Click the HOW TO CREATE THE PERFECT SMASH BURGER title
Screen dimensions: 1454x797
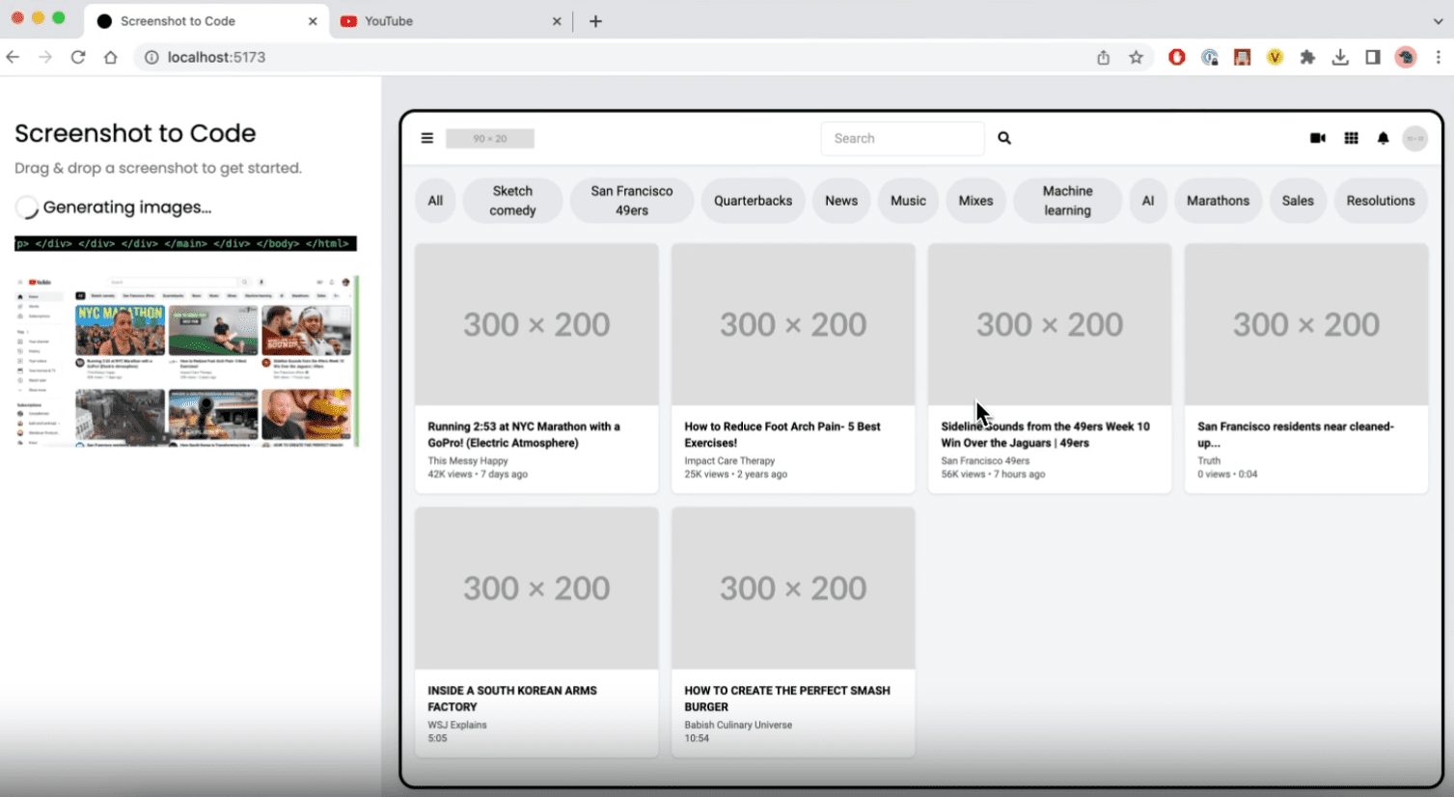[x=787, y=699]
